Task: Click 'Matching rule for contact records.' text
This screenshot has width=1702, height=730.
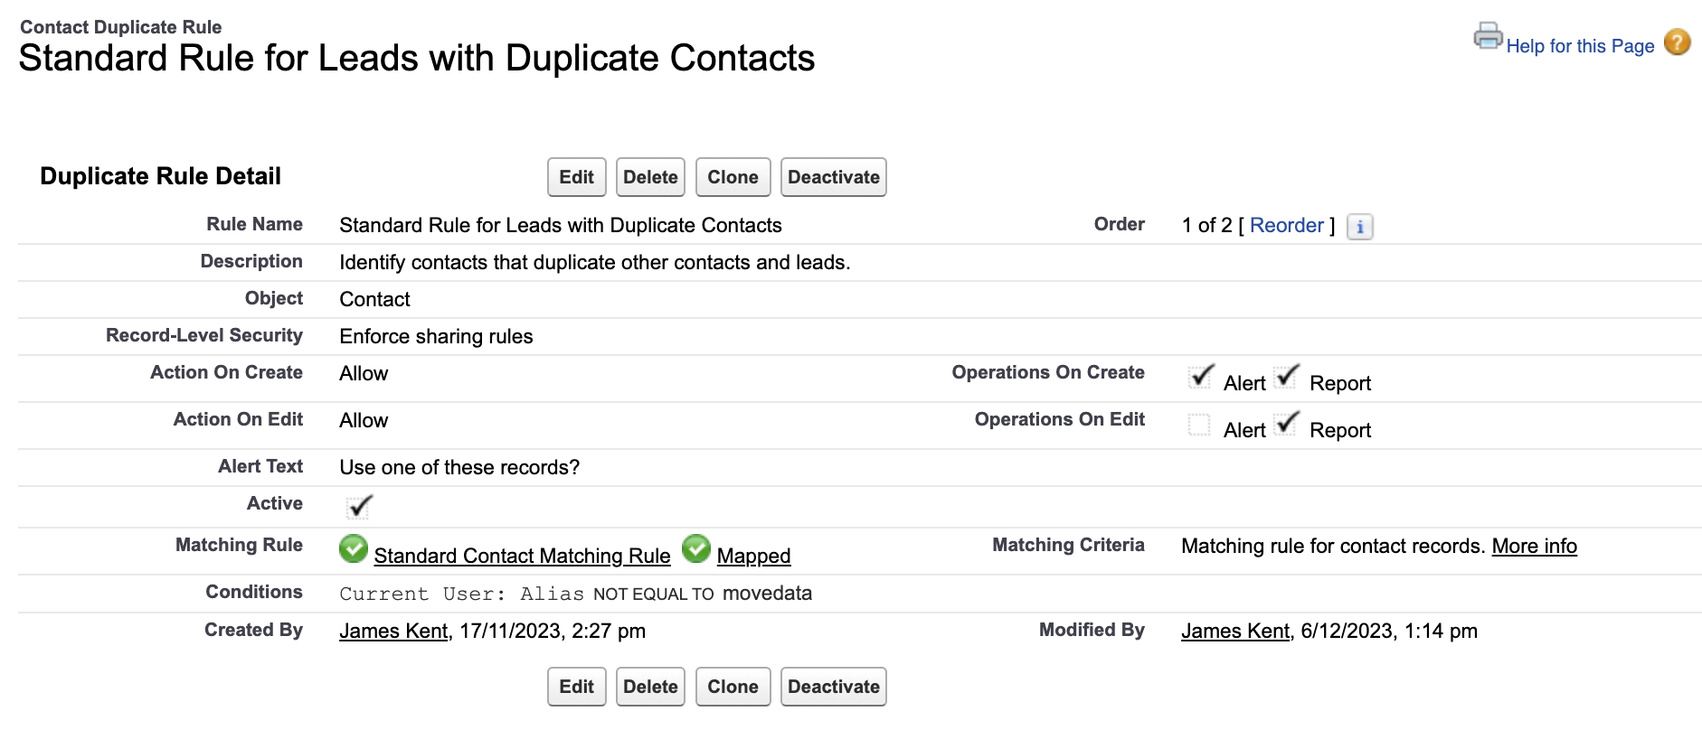Action: coord(1333,546)
